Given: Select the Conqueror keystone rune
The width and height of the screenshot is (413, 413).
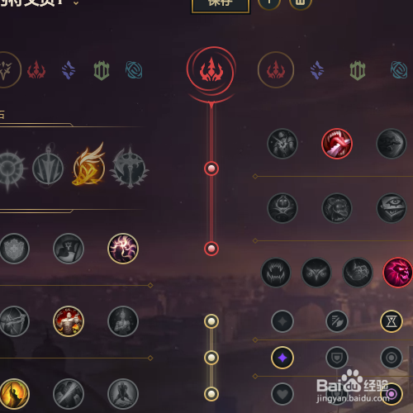Looking at the screenshot, I should pyautogui.click(x=129, y=168).
